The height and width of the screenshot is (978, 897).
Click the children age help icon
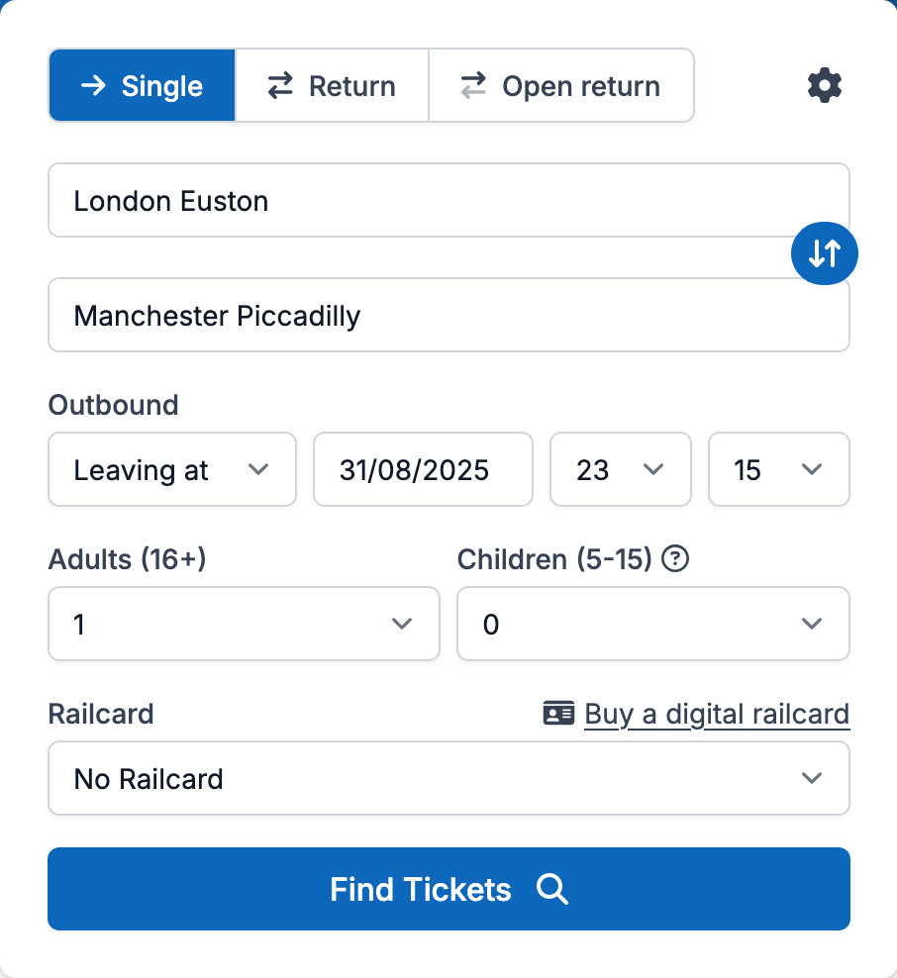[675, 559]
